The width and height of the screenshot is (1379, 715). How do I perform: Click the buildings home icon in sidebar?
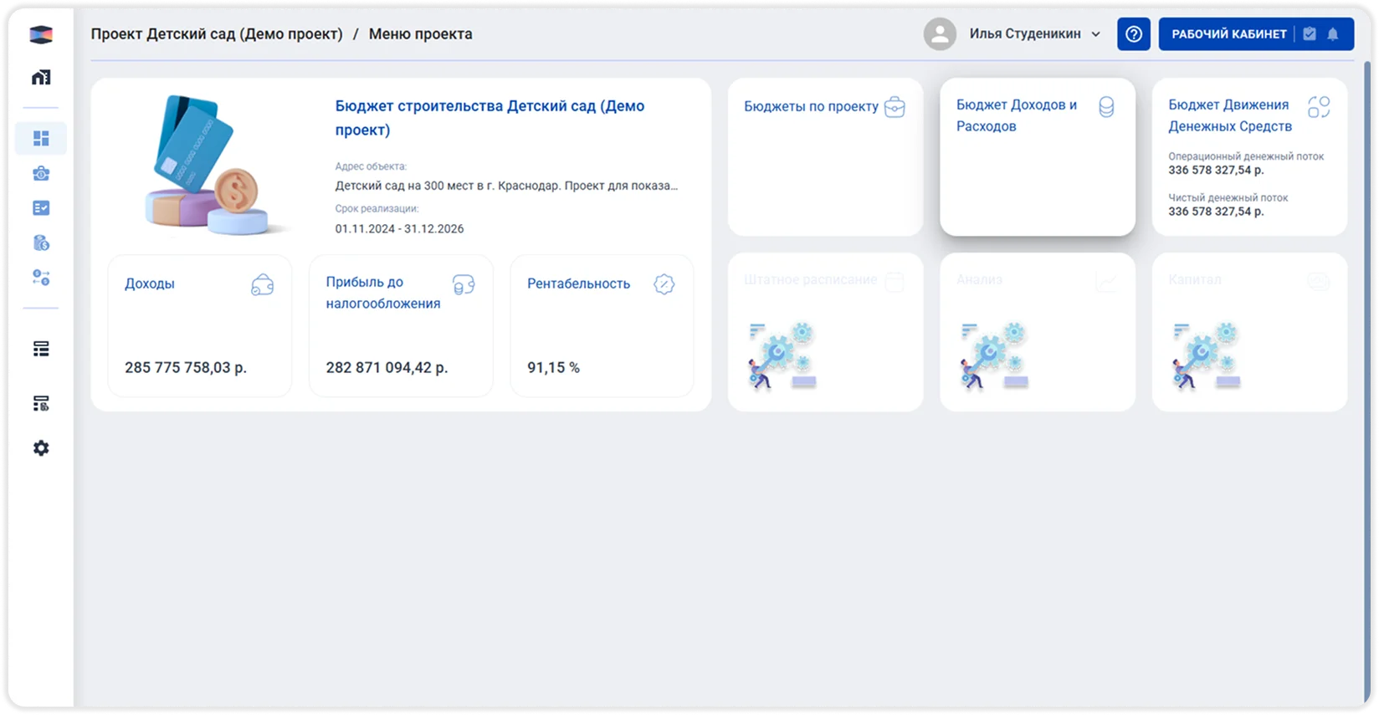click(41, 77)
